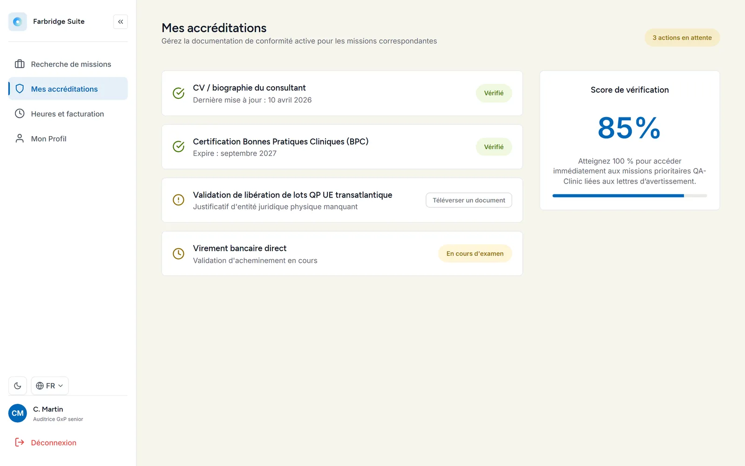The width and height of the screenshot is (745, 466).
Task: Click the 3 actions en attente badge
Action: coord(682,38)
